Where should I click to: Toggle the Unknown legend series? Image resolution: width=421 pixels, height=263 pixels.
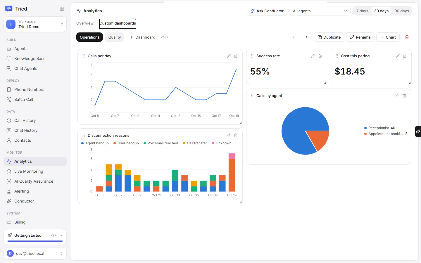[221, 143]
